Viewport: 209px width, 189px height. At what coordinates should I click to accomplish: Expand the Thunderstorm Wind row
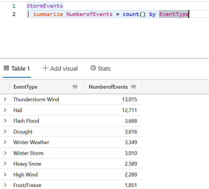(x=5, y=99)
